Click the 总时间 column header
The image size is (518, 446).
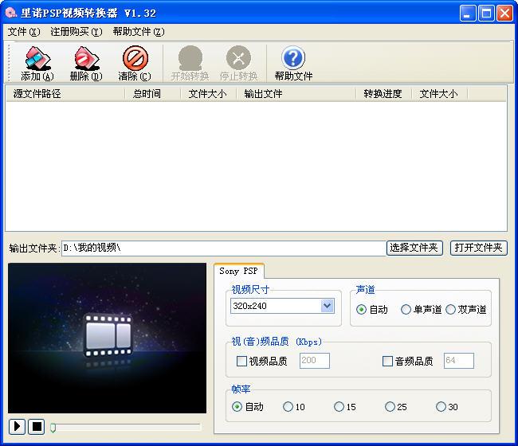pyautogui.click(x=153, y=94)
